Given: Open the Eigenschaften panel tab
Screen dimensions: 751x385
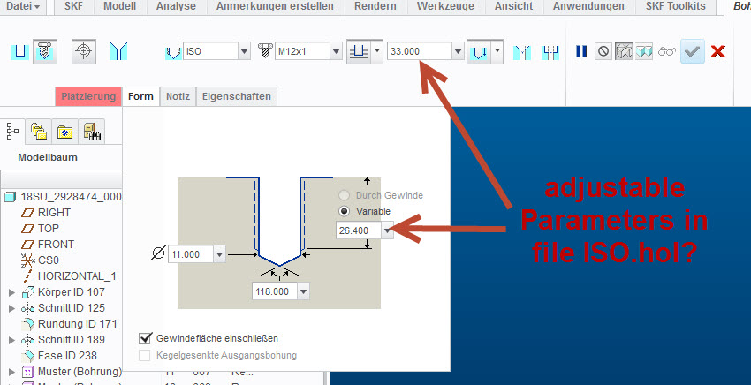Looking at the screenshot, I should pos(237,96).
